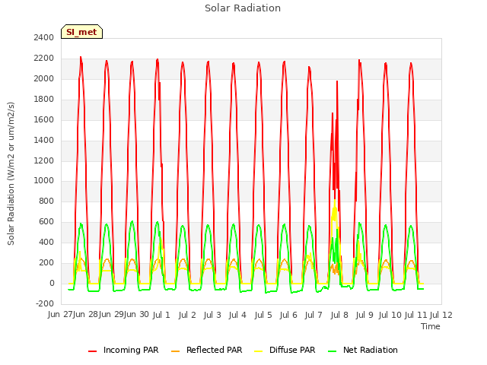Image resolution: width=487 pixels, height=365 pixels.
Task: Click the Reflected PAR orange legend swatch
Action: [x=176, y=351]
